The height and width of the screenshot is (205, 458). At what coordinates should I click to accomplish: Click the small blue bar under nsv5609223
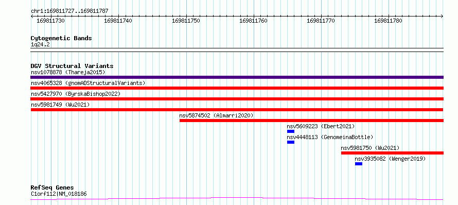coord(291,131)
